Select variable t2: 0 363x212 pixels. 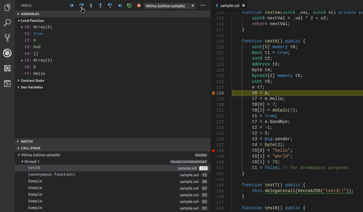coord(113,40)
